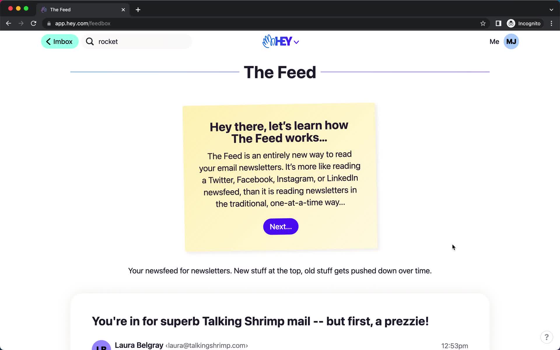Viewport: 560px width, 350px height.
Task: Click the Next button in Feed tutorial
Action: [x=281, y=226]
